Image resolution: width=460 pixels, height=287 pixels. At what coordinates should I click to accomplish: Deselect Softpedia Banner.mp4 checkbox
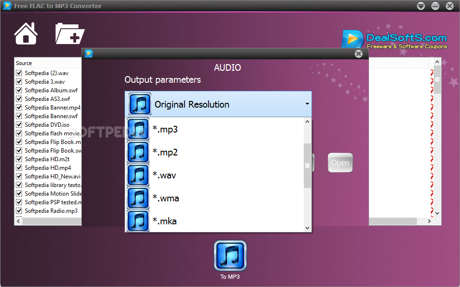pos(19,108)
